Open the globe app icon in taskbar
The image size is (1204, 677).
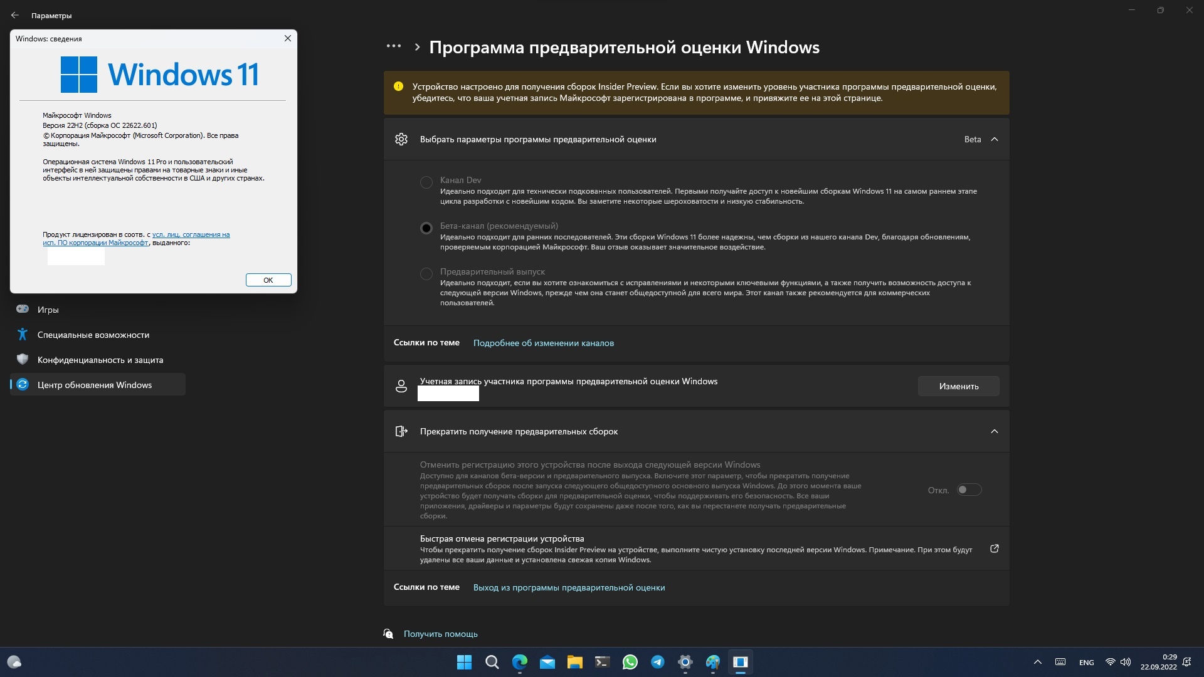713,662
